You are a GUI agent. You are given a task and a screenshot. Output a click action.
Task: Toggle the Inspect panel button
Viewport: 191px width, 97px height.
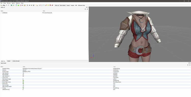pos(72,5)
